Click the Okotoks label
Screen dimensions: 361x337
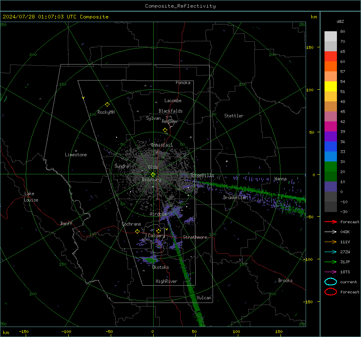pos(160,267)
